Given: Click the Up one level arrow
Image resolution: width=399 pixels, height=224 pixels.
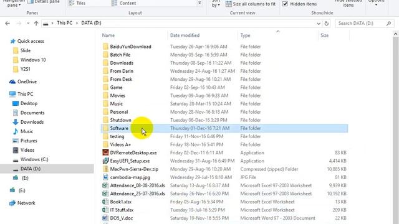Looking at the screenshot, I should 36,24.
